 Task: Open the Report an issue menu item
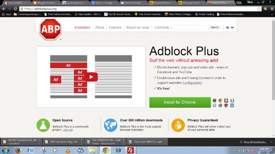click(138, 27)
